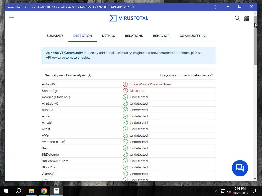Open the notifications action center

click(254, 191)
